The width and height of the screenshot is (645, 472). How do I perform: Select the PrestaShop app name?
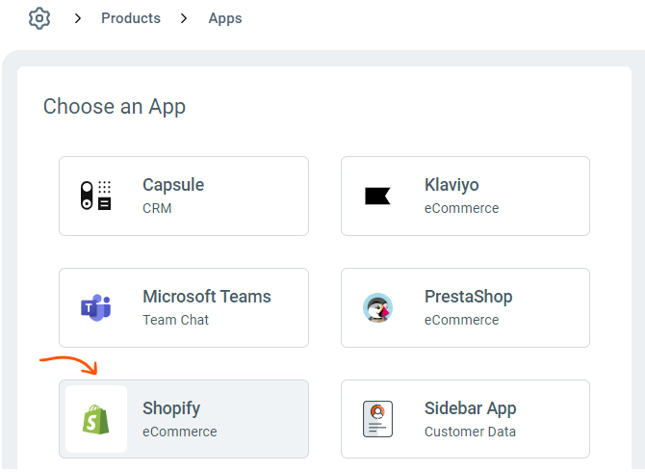tap(468, 297)
